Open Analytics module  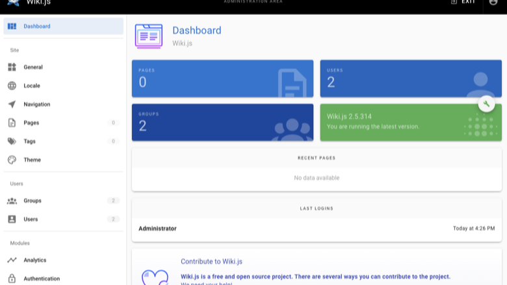click(x=64, y=260)
